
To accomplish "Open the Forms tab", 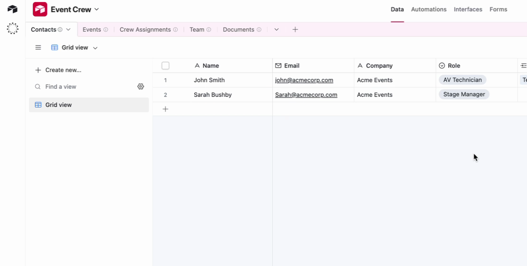I will (x=499, y=9).
